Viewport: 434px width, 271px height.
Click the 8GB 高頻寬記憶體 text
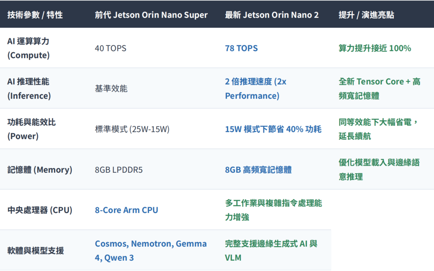click(258, 170)
